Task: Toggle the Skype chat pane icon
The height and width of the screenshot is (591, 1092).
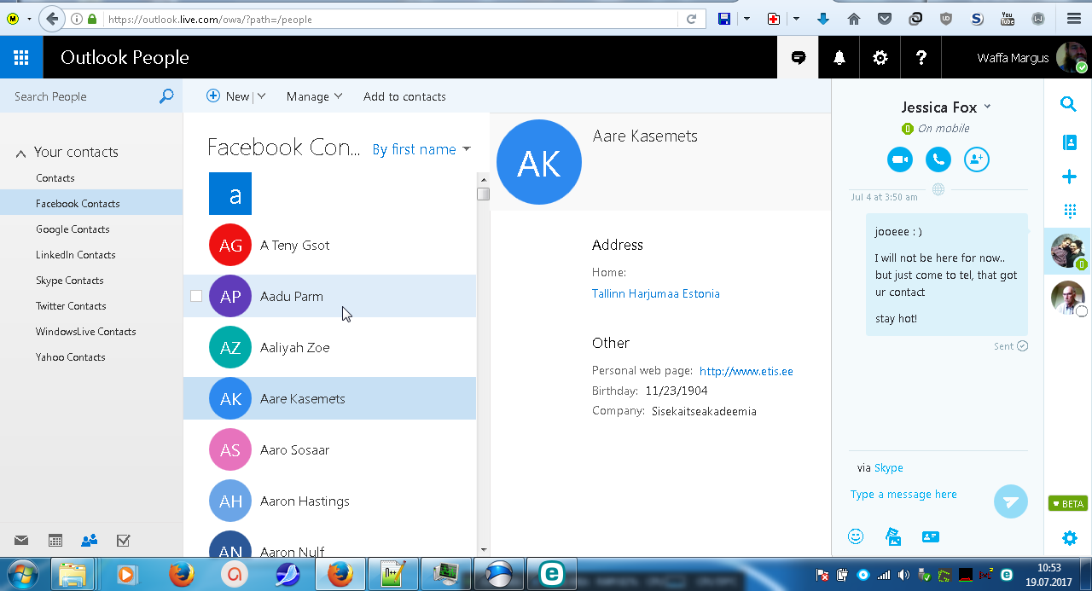Action: [x=799, y=58]
